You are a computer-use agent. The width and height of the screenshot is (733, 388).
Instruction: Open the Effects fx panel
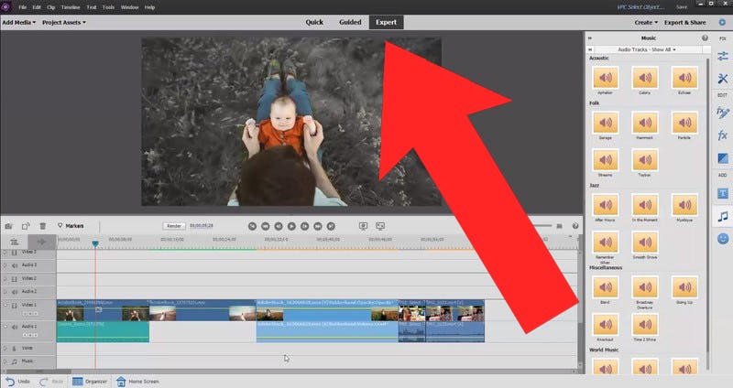722,135
